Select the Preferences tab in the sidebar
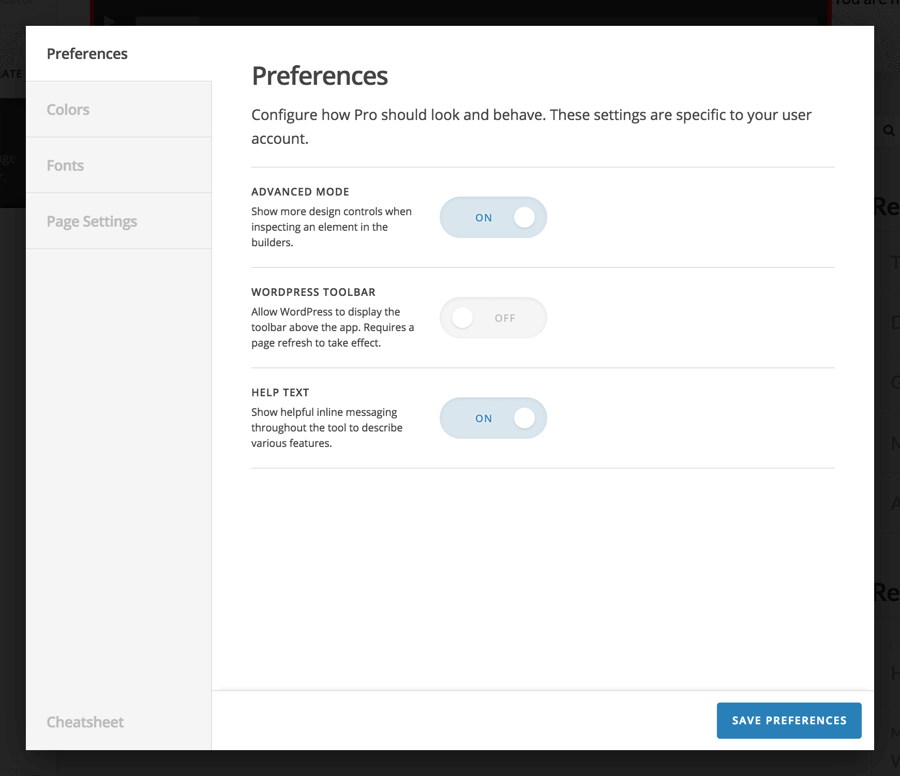This screenshot has height=776, width=900. point(87,53)
